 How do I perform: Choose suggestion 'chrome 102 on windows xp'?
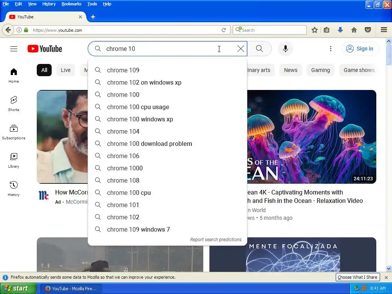pyautogui.click(x=168, y=82)
